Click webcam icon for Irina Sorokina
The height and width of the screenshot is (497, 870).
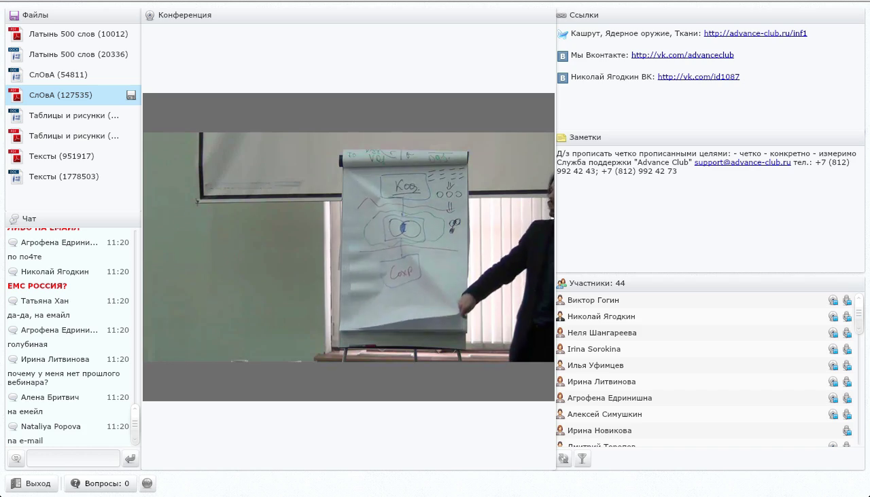pyautogui.click(x=833, y=349)
